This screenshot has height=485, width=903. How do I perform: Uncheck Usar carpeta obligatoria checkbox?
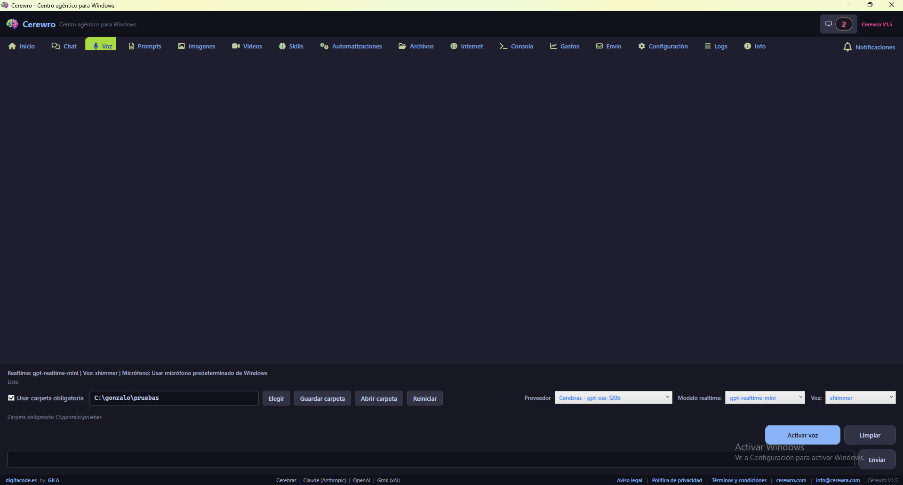11,398
